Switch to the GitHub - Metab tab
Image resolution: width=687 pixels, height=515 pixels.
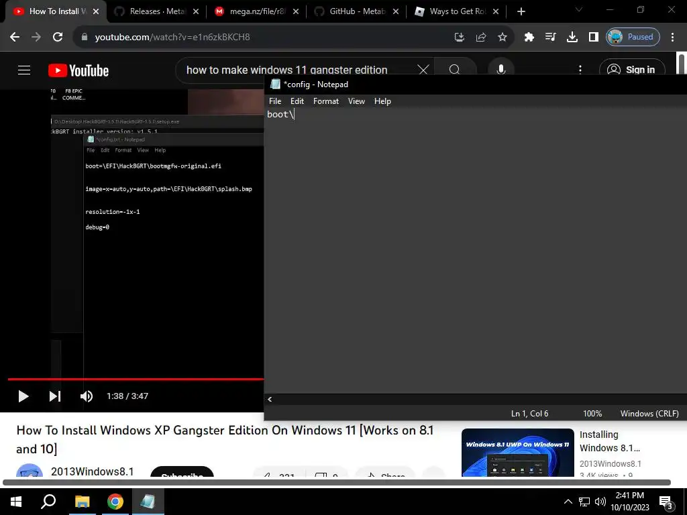click(357, 11)
